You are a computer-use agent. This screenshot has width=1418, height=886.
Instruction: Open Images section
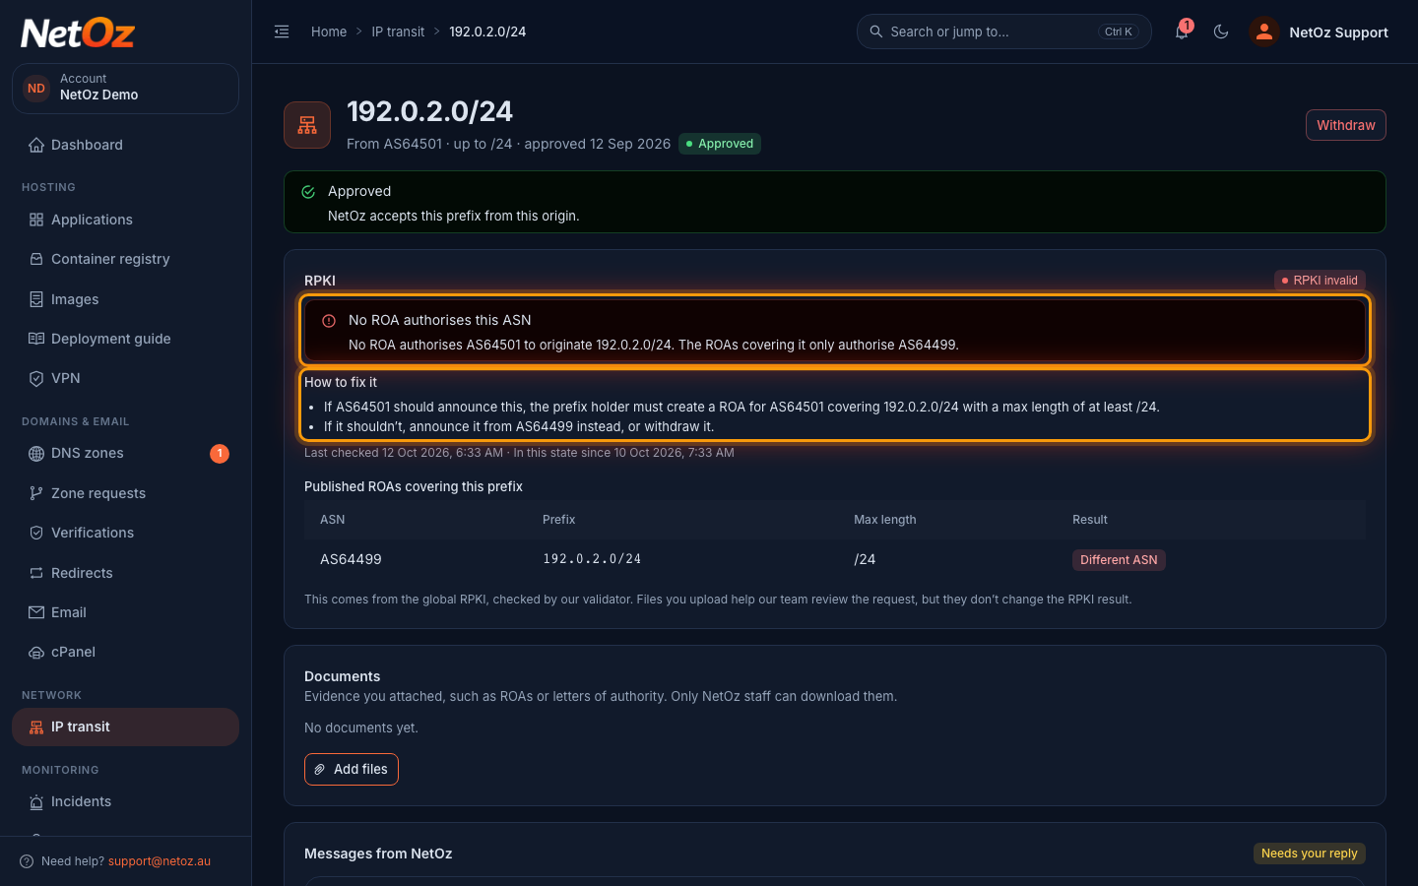(125, 299)
